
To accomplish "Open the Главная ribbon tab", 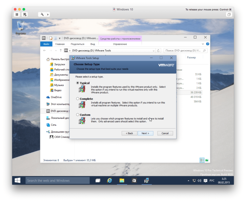I will (x=60, y=44).
